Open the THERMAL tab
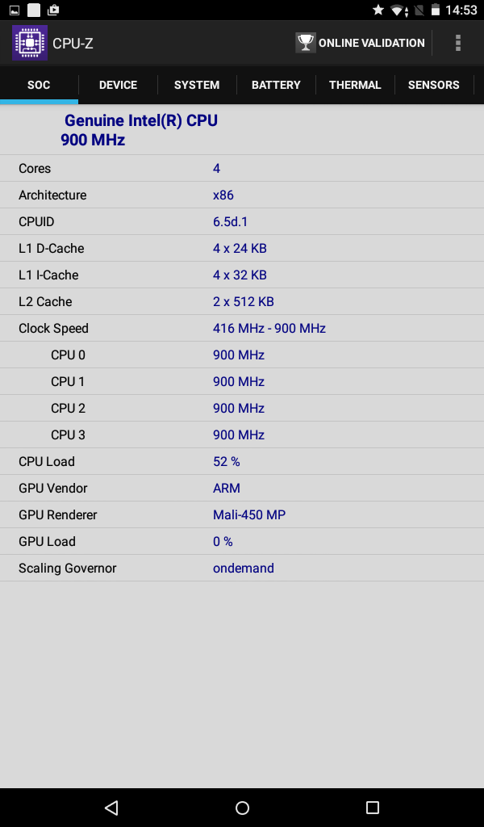The height and width of the screenshot is (827, 484). (355, 85)
